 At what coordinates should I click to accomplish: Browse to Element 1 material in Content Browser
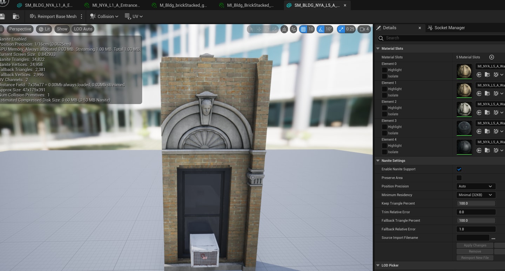(x=487, y=93)
